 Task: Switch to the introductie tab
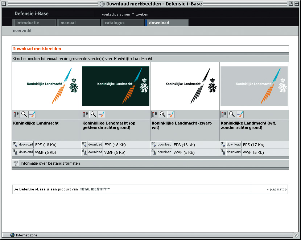point(34,23)
